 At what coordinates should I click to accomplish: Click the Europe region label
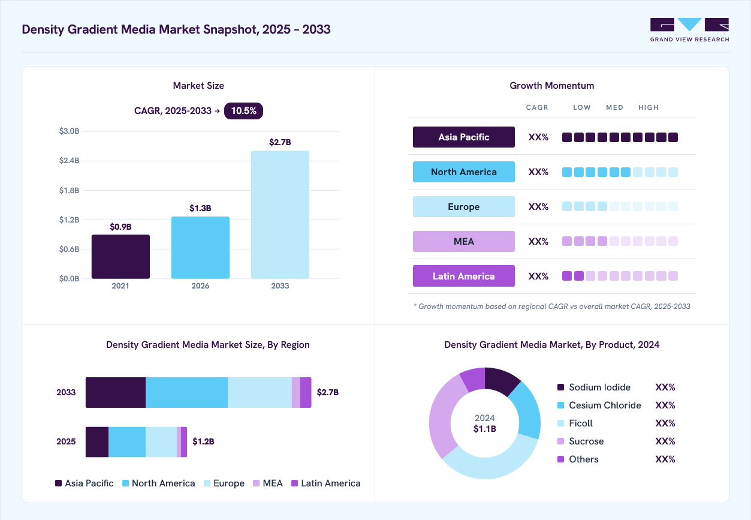pyautogui.click(x=464, y=206)
